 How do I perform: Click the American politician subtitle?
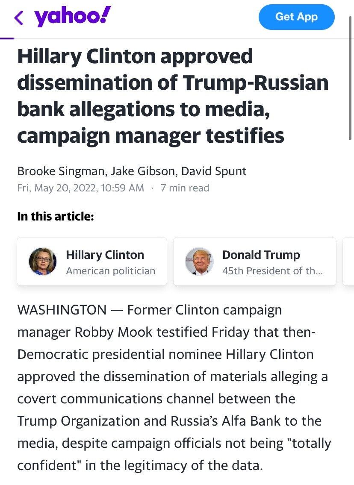(110, 271)
